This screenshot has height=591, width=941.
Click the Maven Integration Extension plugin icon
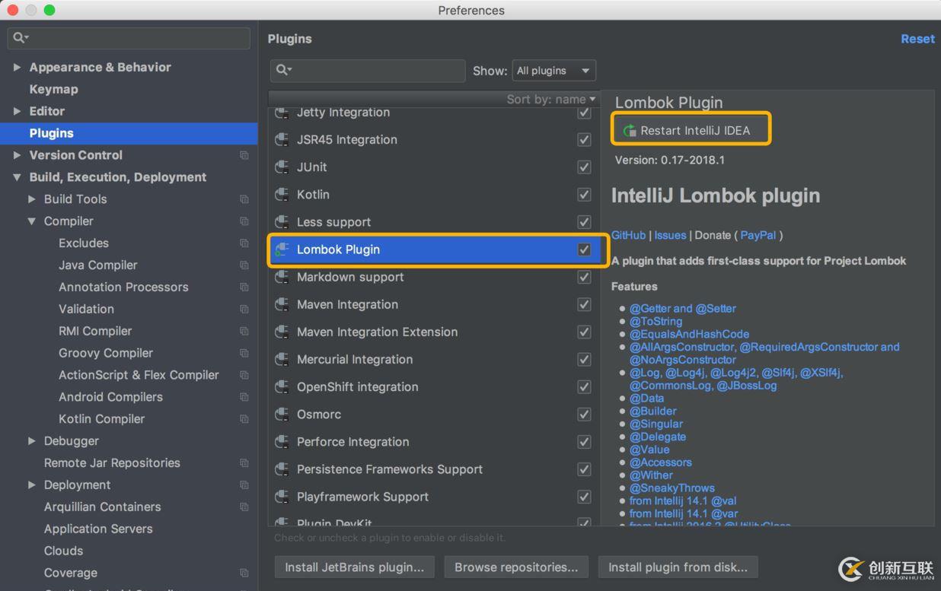282,332
